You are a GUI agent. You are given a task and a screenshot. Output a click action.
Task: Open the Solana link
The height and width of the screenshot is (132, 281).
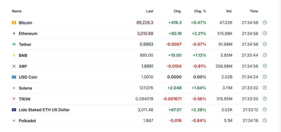(25, 88)
